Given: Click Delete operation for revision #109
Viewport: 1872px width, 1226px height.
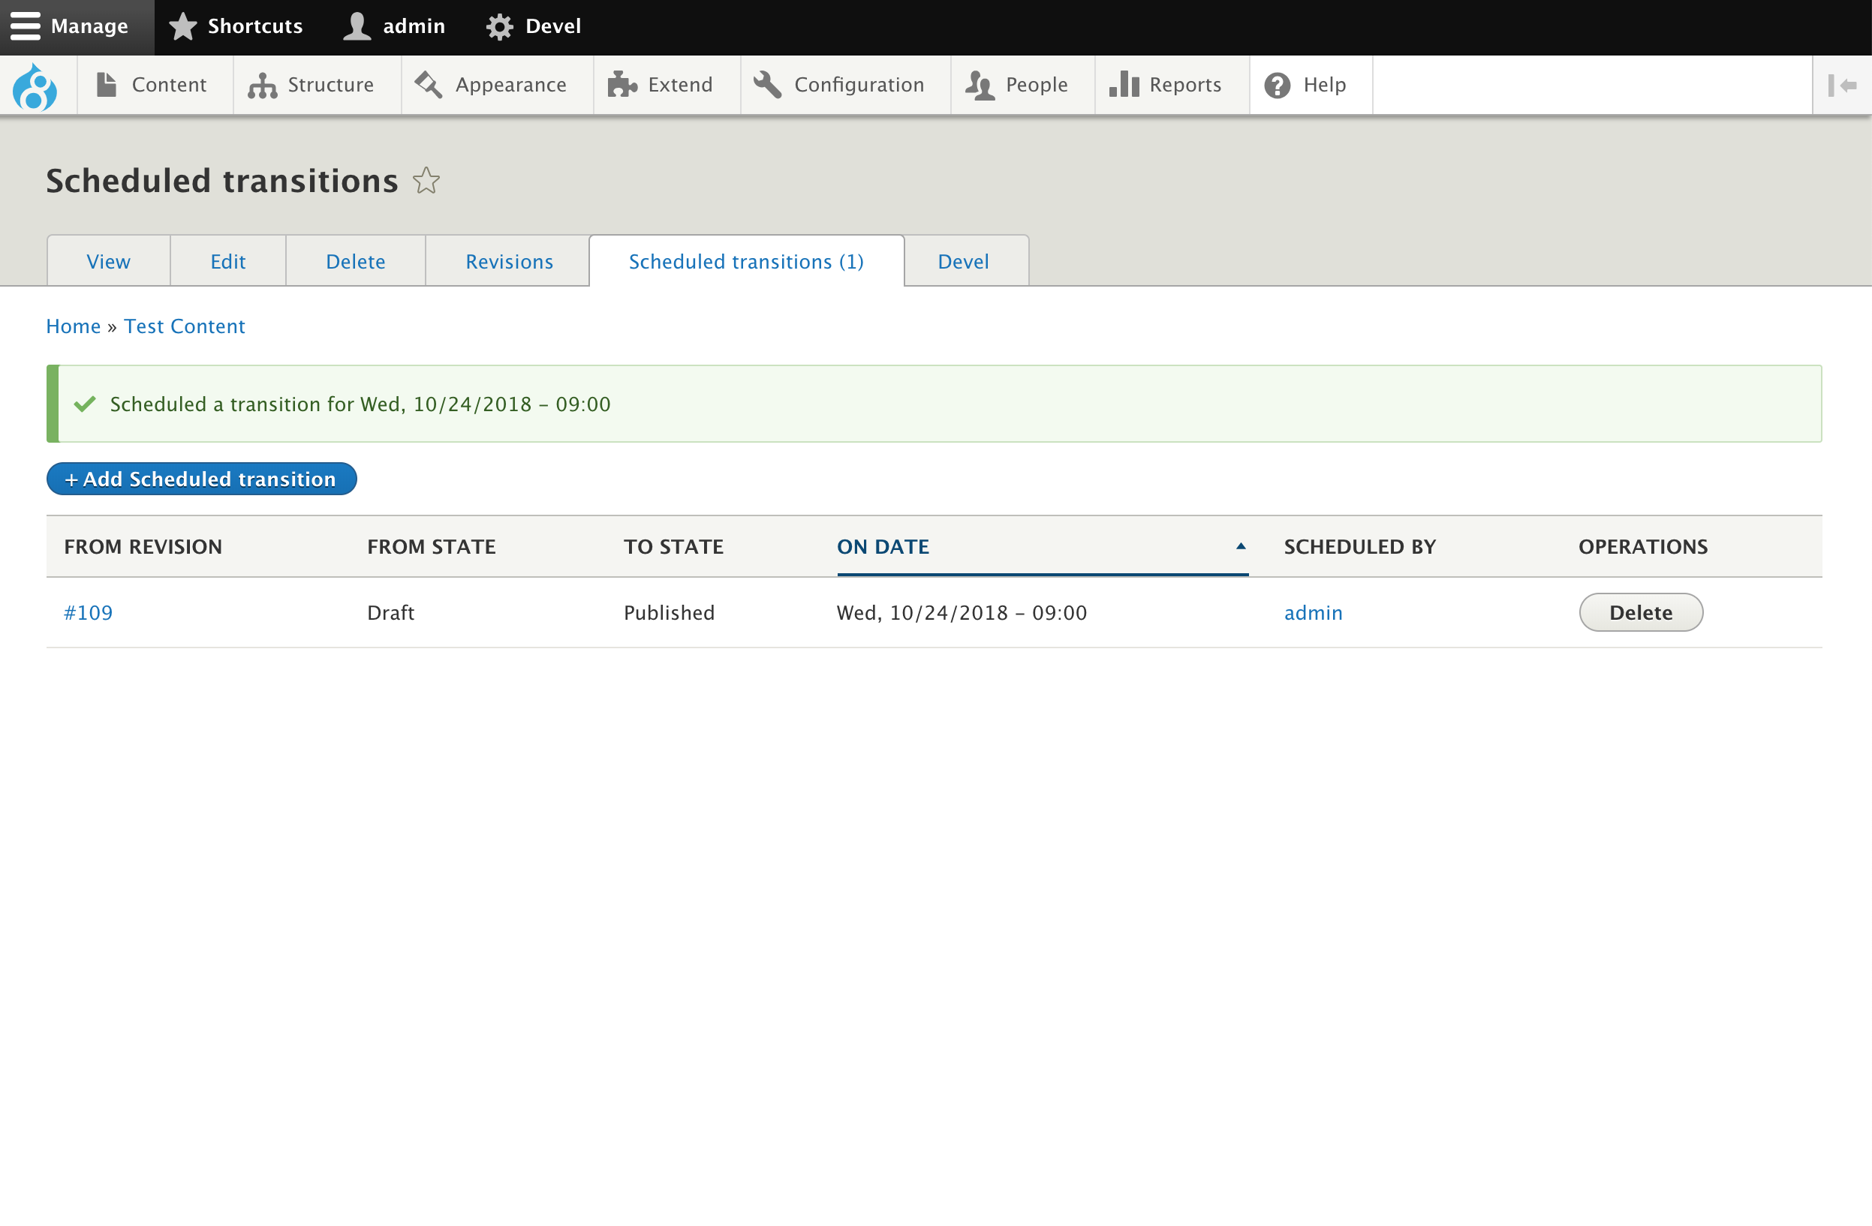Looking at the screenshot, I should point(1641,613).
